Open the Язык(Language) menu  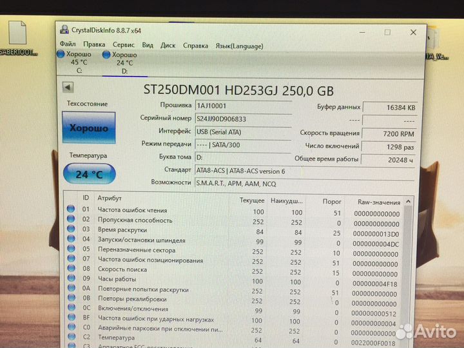239,46
